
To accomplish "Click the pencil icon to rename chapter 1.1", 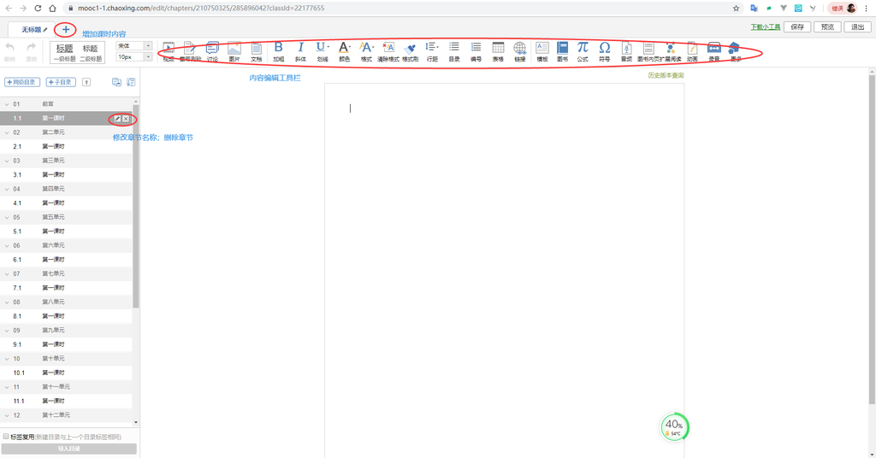I will click(118, 119).
